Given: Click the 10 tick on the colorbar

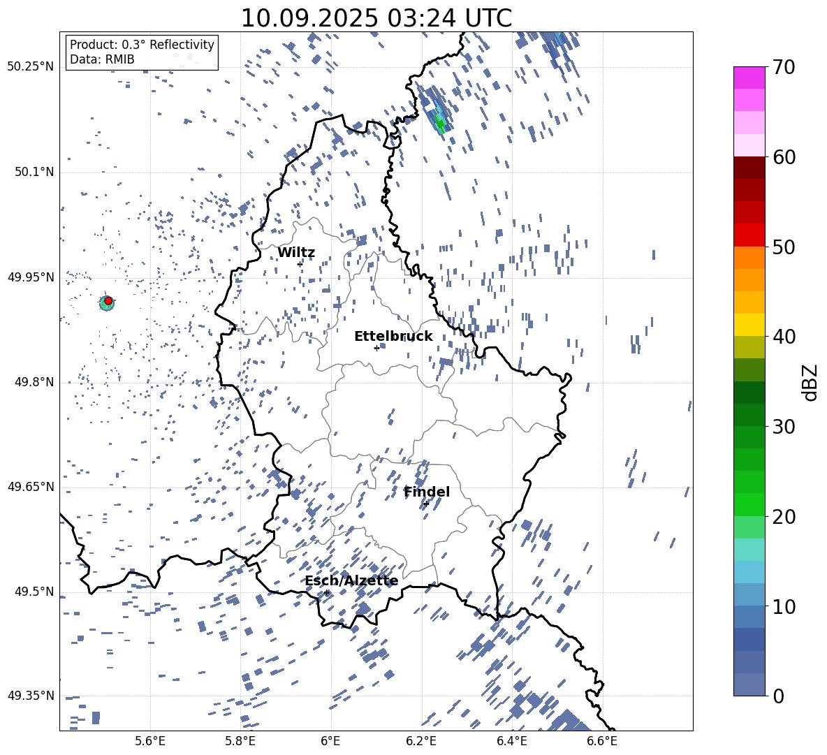Looking at the screenshot, I should [x=784, y=606].
